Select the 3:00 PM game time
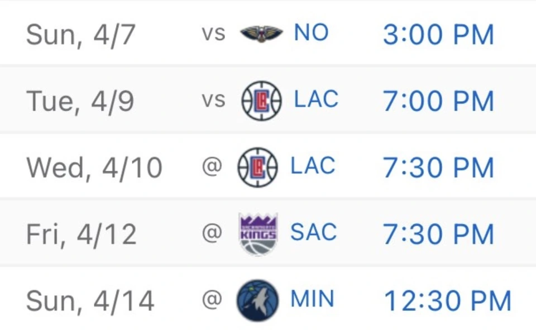This screenshot has width=536, height=330. pos(439,35)
